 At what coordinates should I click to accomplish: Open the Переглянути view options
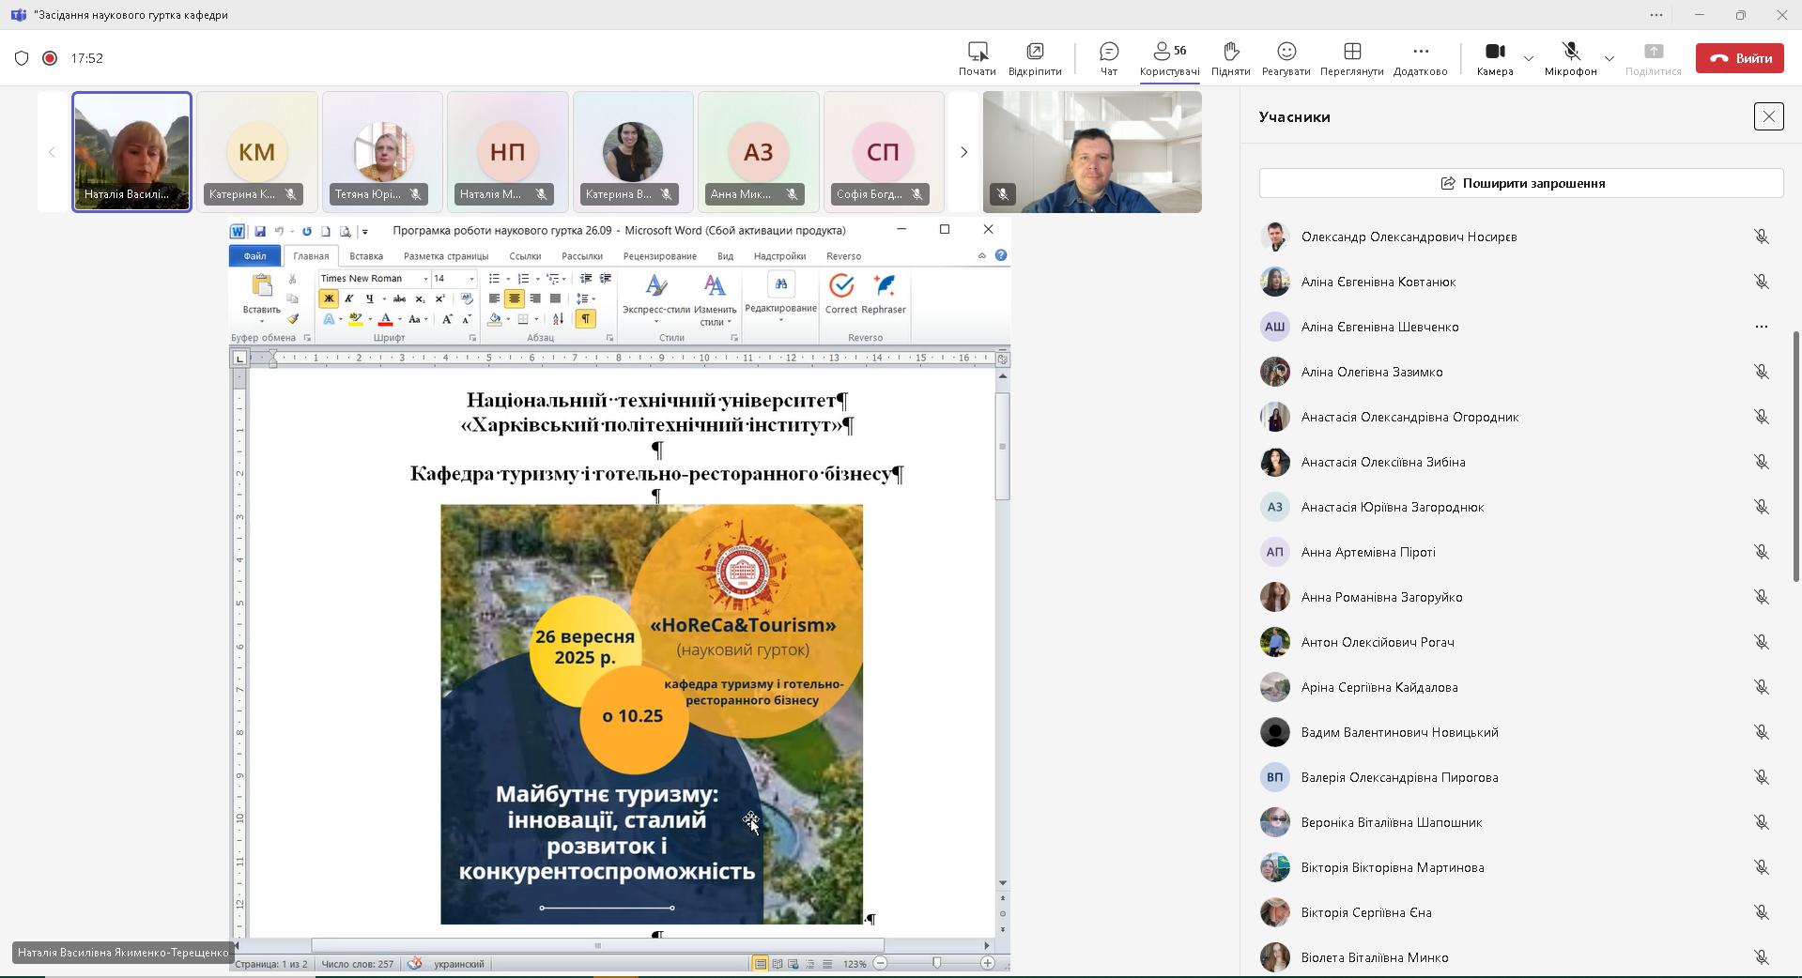[x=1351, y=58]
